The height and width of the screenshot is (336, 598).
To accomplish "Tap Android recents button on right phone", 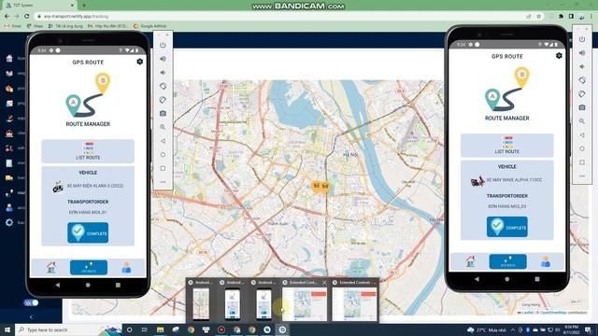I will [537, 279].
